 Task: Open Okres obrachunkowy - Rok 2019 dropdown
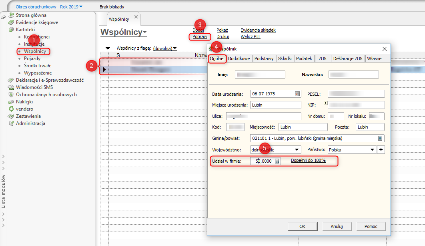pos(49,7)
